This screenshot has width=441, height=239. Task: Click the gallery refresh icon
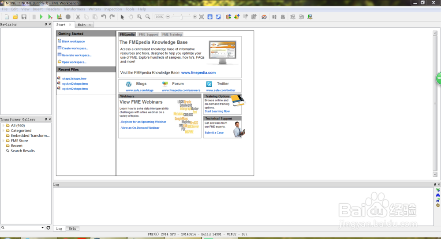pos(49,228)
